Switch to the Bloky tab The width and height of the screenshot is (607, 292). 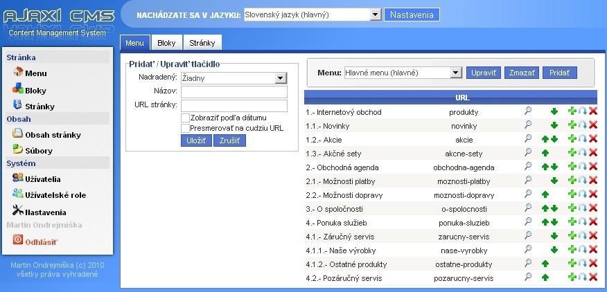click(166, 43)
